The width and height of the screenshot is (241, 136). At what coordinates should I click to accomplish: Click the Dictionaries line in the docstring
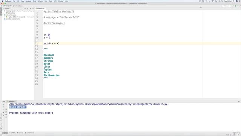click(x=52, y=76)
